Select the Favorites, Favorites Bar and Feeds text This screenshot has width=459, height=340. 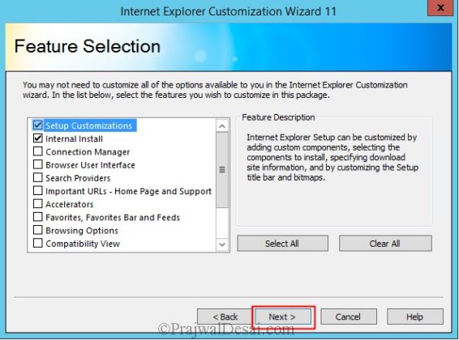[x=113, y=218]
